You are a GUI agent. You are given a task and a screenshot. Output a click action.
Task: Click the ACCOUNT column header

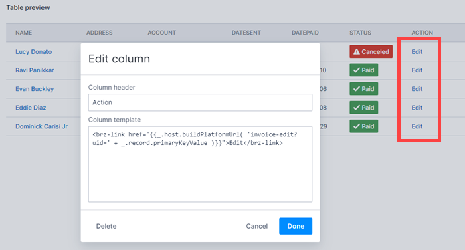162,33
